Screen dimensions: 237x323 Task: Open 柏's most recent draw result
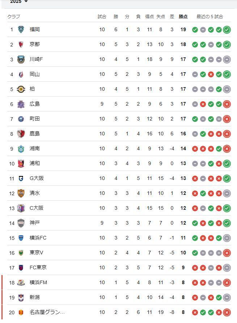[227, 89]
